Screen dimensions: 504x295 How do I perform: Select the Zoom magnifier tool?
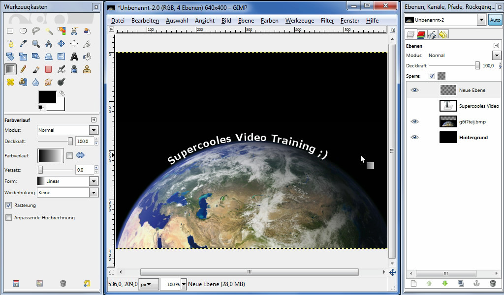point(35,44)
